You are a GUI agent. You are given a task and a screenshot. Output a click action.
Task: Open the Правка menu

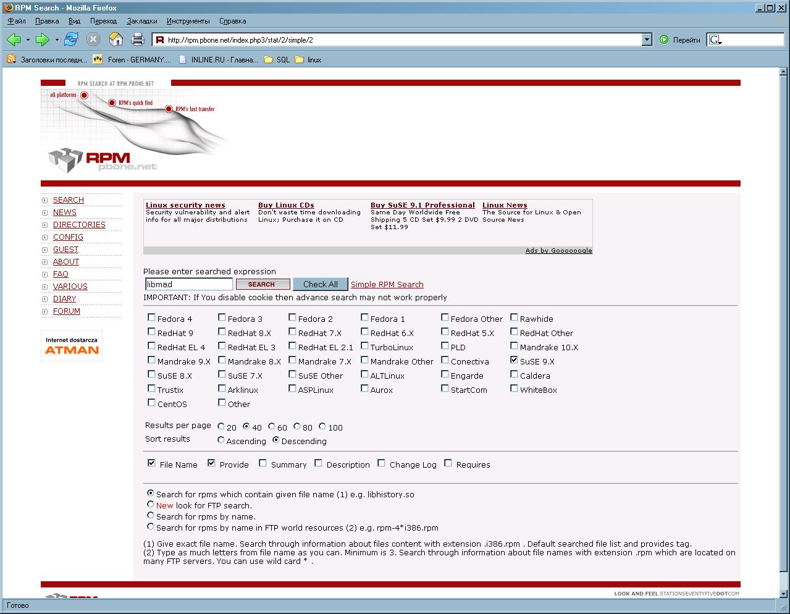(x=47, y=21)
